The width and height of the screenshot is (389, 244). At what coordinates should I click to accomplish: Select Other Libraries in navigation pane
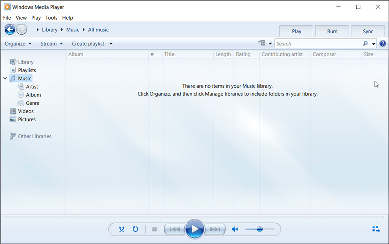(x=30, y=136)
